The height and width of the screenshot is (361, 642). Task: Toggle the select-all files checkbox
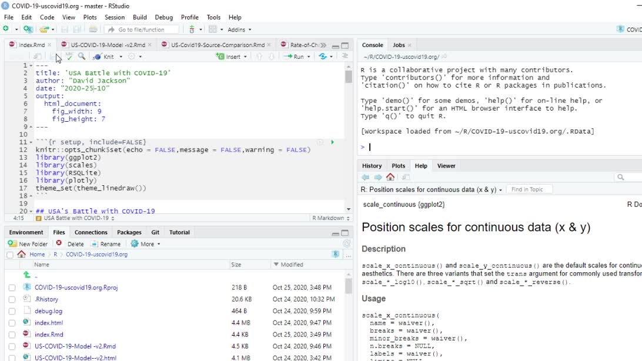click(x=10, y=255)
